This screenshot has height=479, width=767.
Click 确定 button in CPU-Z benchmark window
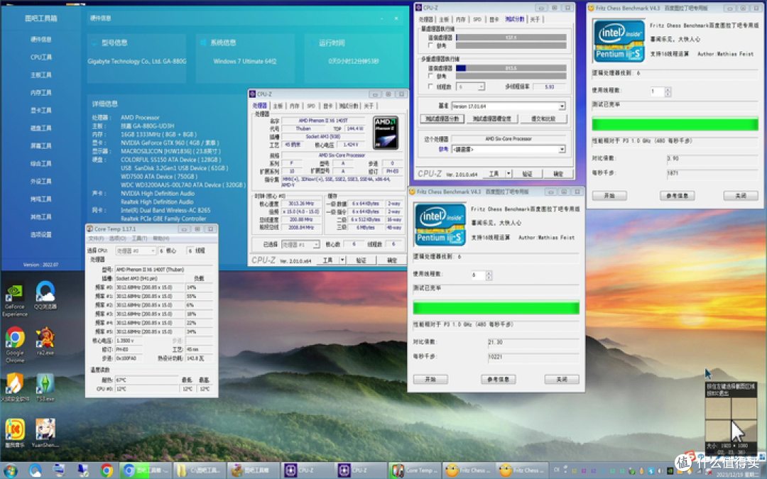(558, 174)
